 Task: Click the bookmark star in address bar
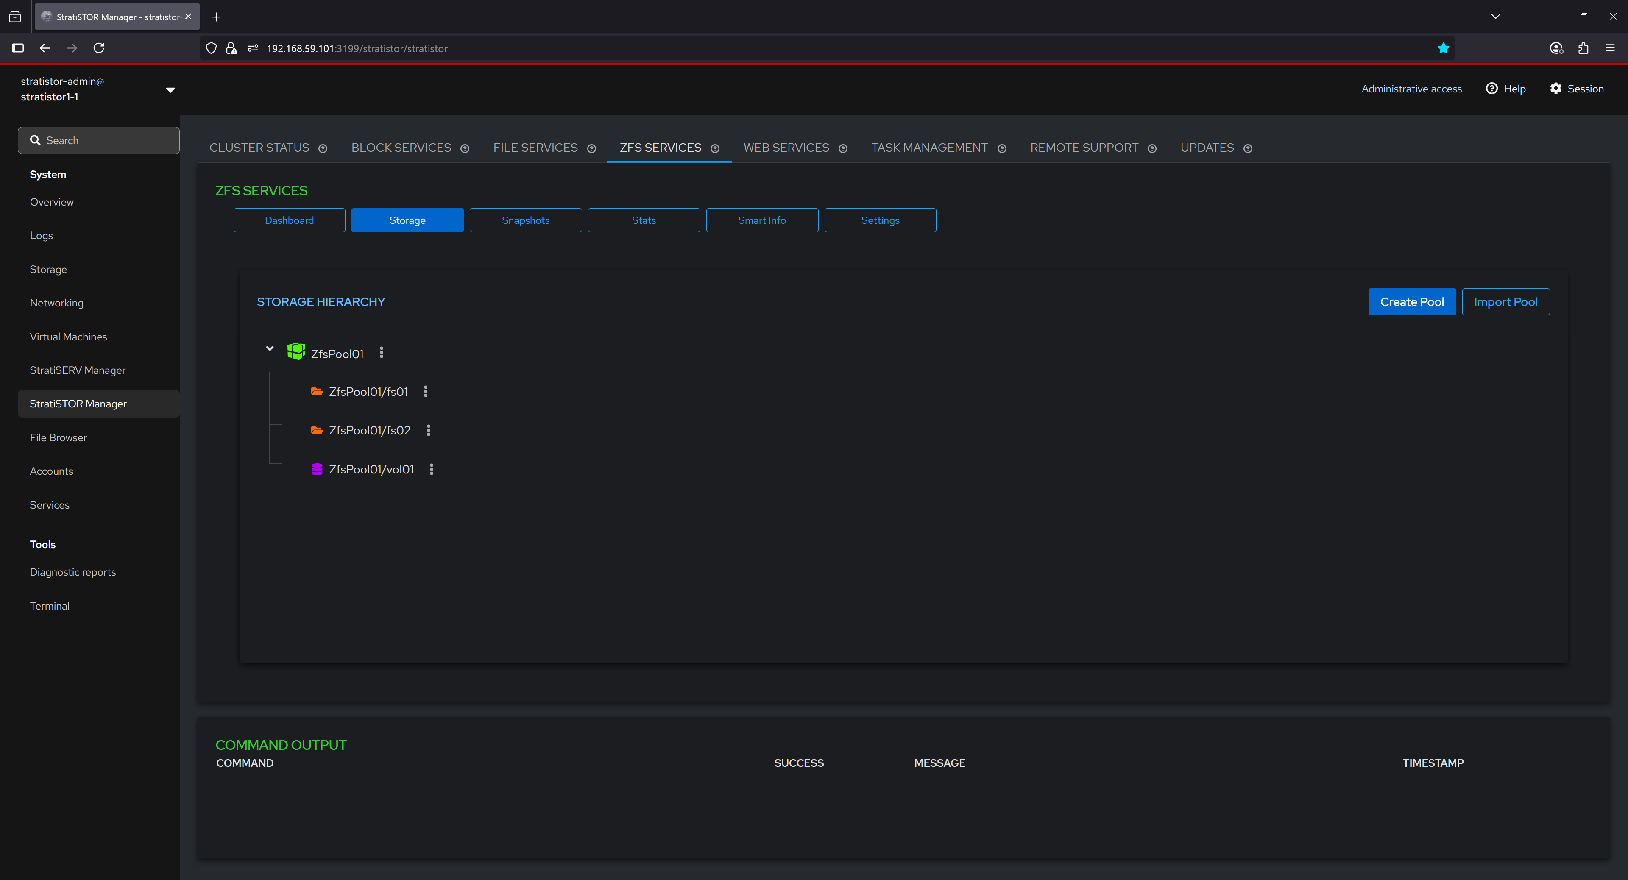1444,49
